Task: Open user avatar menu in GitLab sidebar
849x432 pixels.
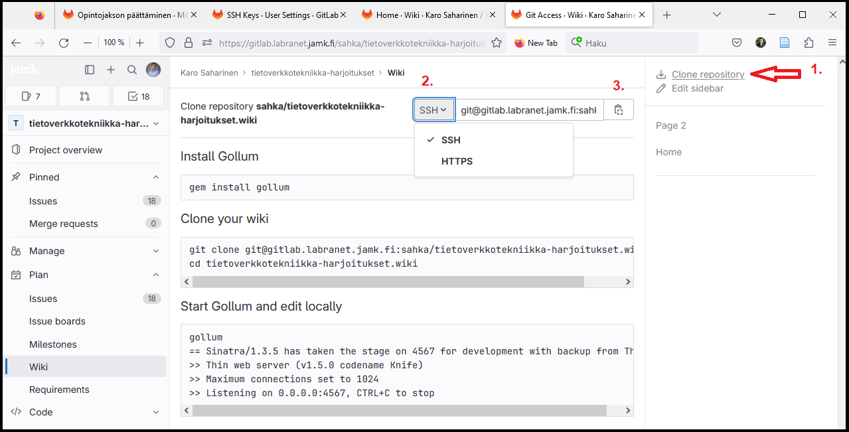Action: pyautogui.click(x=153, y=70)
